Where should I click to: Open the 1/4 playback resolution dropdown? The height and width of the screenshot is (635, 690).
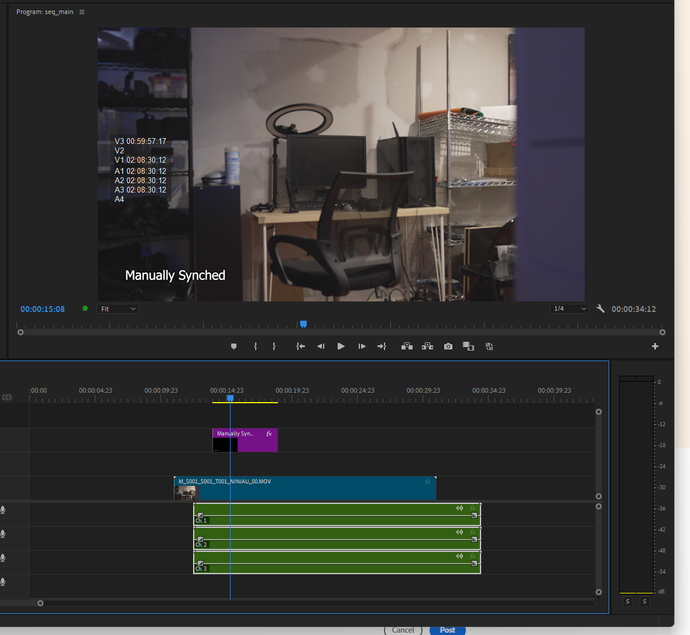(x=569, y=308)
